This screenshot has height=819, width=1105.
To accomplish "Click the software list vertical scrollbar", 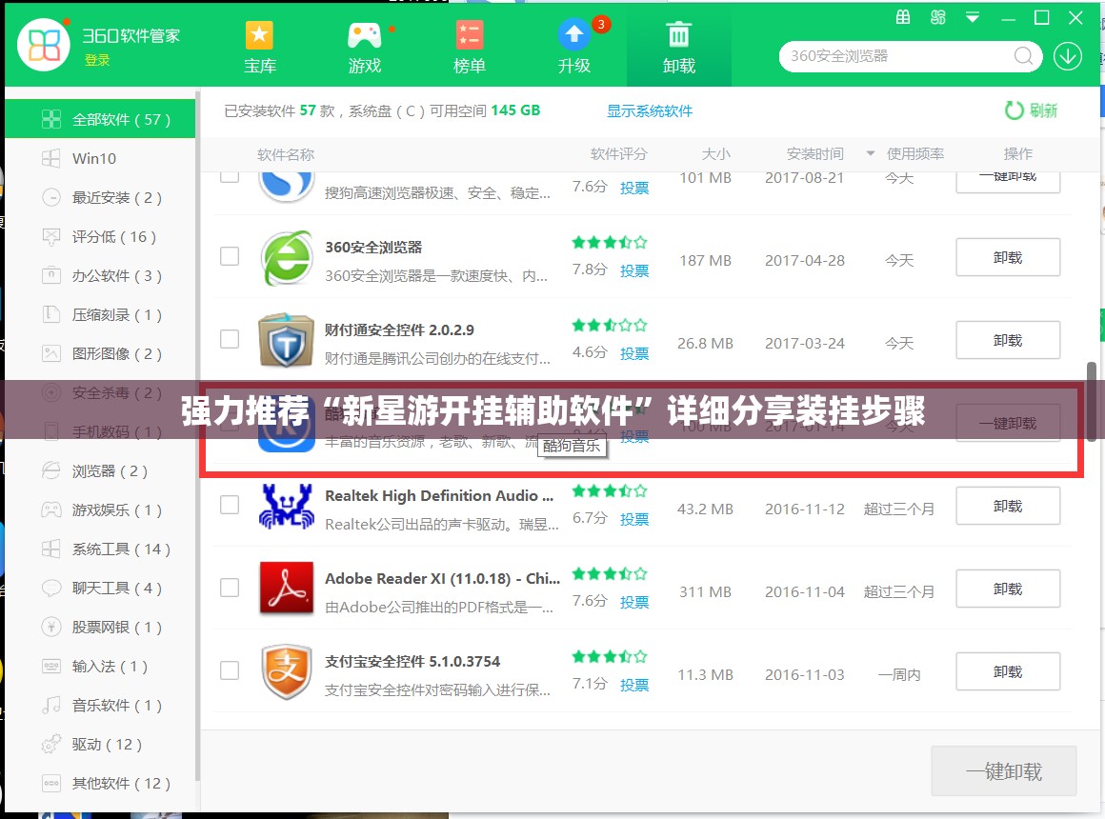I will point(1091,401).
